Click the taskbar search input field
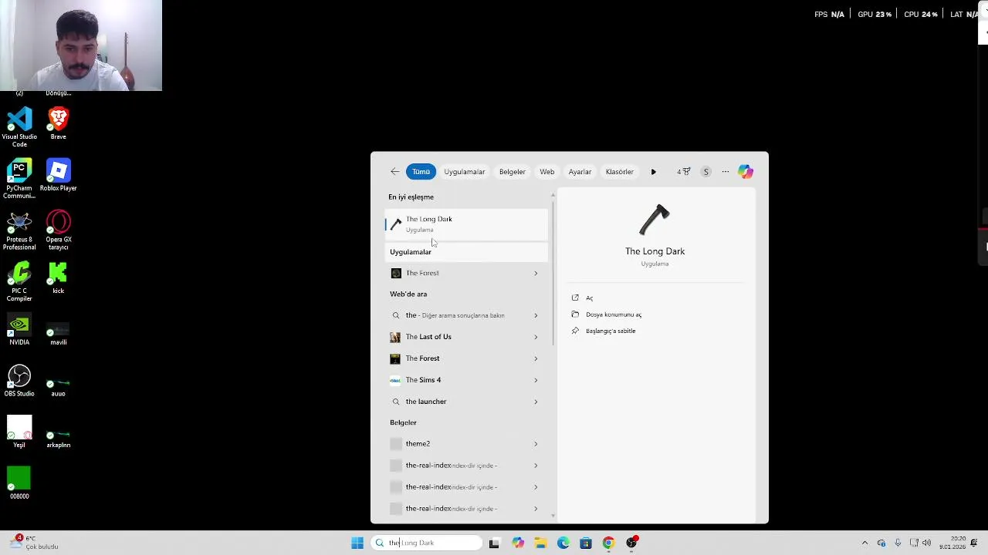The image size is (988, 555). pyautogui.click(x=427, y=543)
